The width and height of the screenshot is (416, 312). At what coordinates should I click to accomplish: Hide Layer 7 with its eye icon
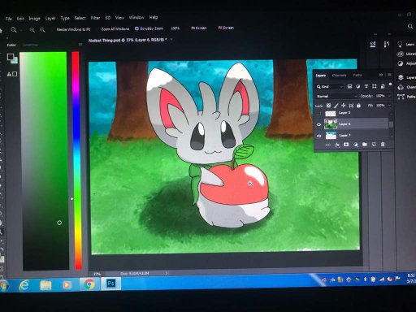tap(318, 136)
